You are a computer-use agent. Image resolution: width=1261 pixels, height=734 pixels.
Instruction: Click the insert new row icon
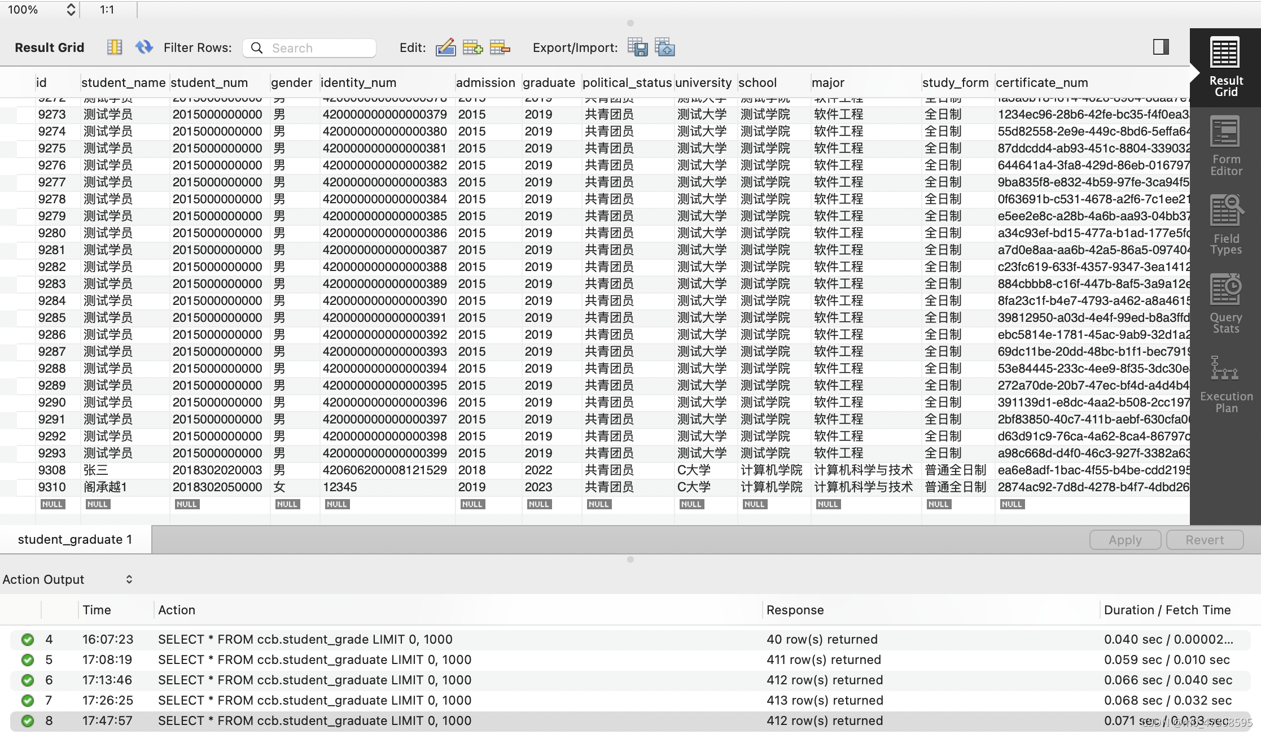[x=472, y=47]
